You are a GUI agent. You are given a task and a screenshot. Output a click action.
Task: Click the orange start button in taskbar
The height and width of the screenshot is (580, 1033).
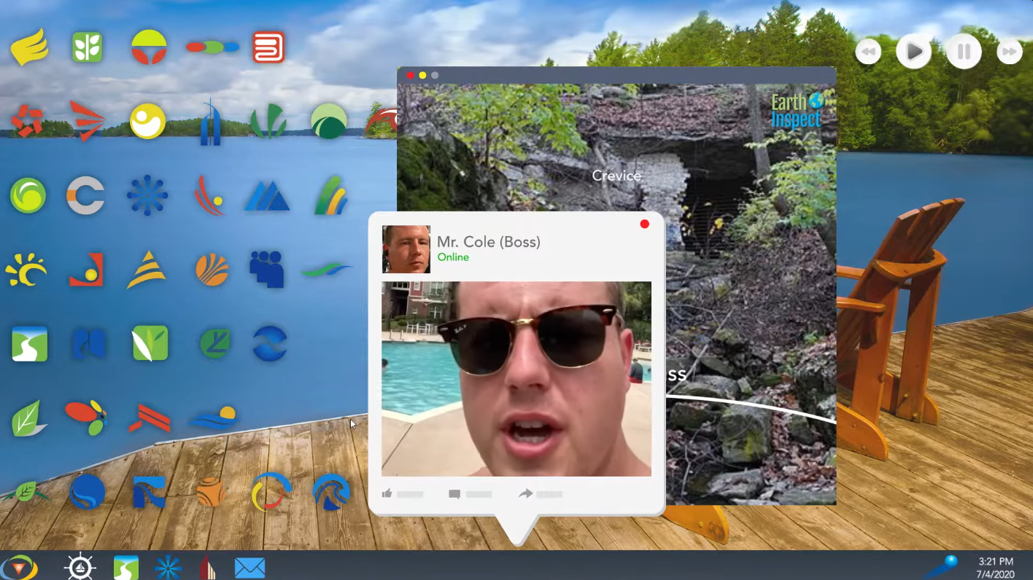(x=19, y=567)
